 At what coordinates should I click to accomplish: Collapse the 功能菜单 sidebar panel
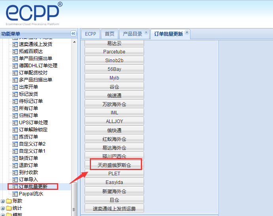tap(73, 34)
